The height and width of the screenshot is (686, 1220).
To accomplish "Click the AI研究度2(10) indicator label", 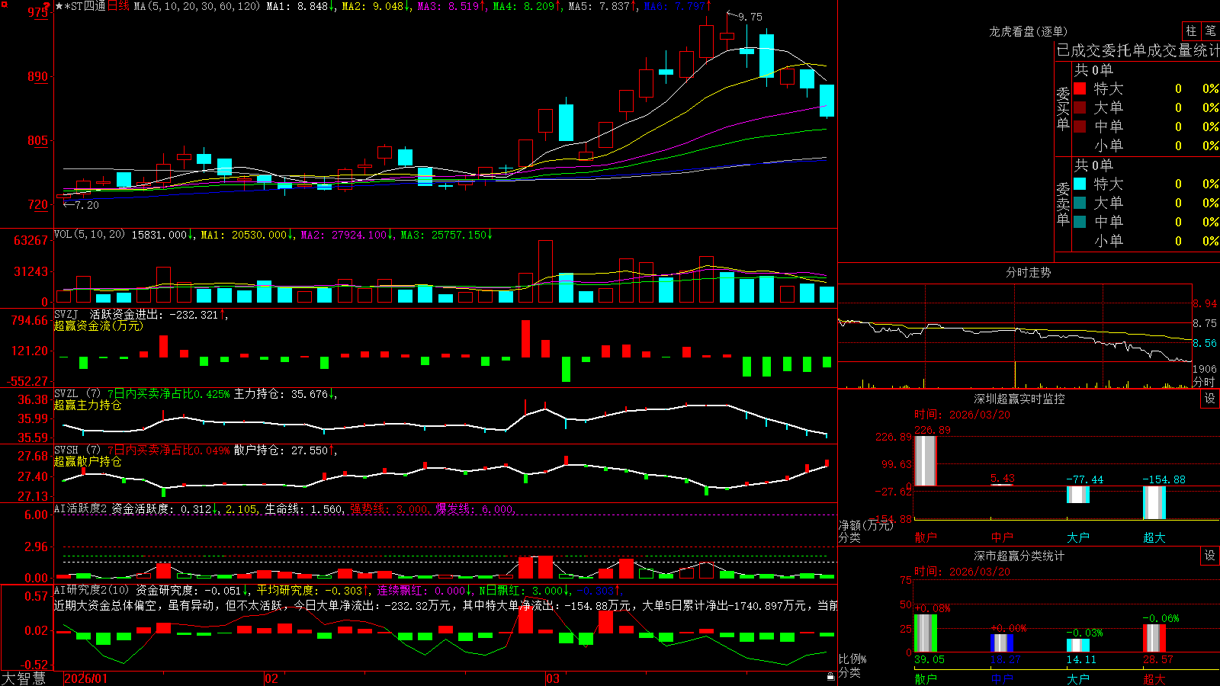I will coord(91,591).
